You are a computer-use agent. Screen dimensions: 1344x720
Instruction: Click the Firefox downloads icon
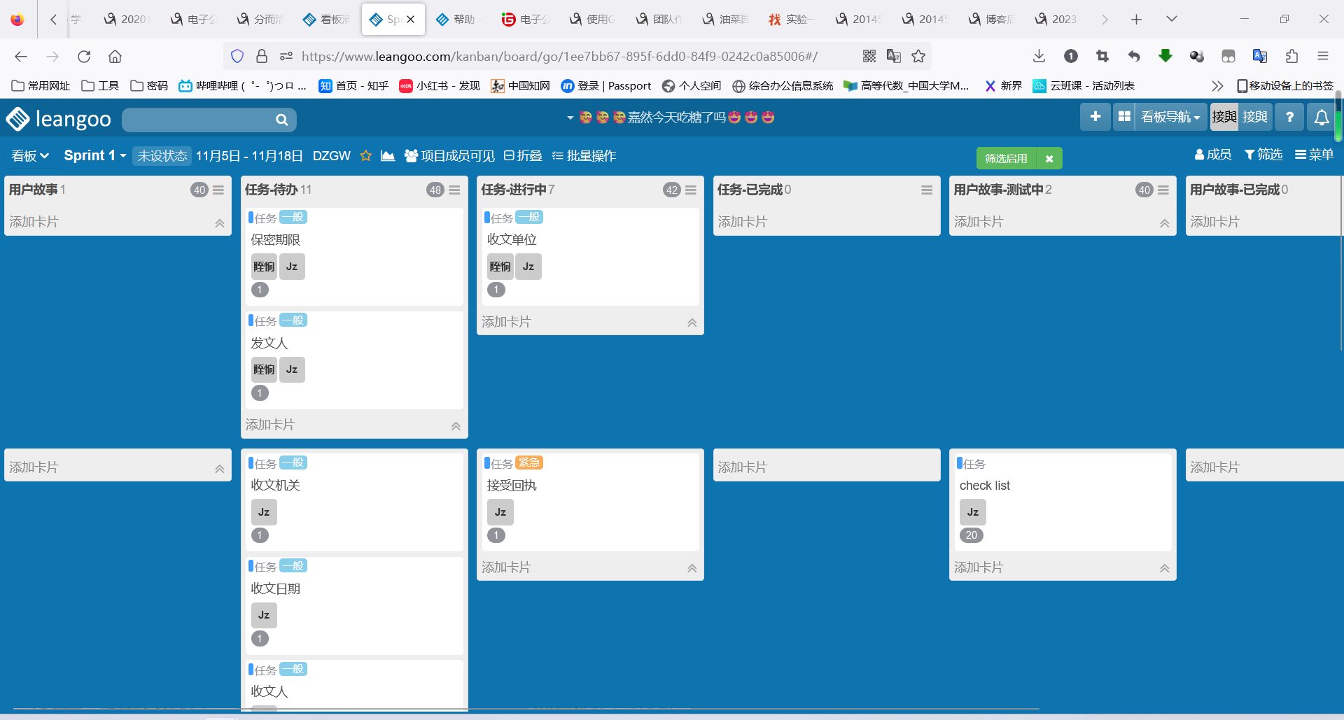pos(1039,57)
